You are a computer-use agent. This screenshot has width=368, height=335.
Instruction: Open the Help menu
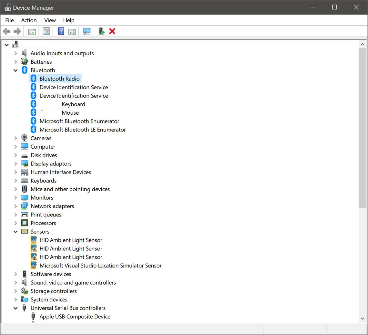[x=69, y=20]
